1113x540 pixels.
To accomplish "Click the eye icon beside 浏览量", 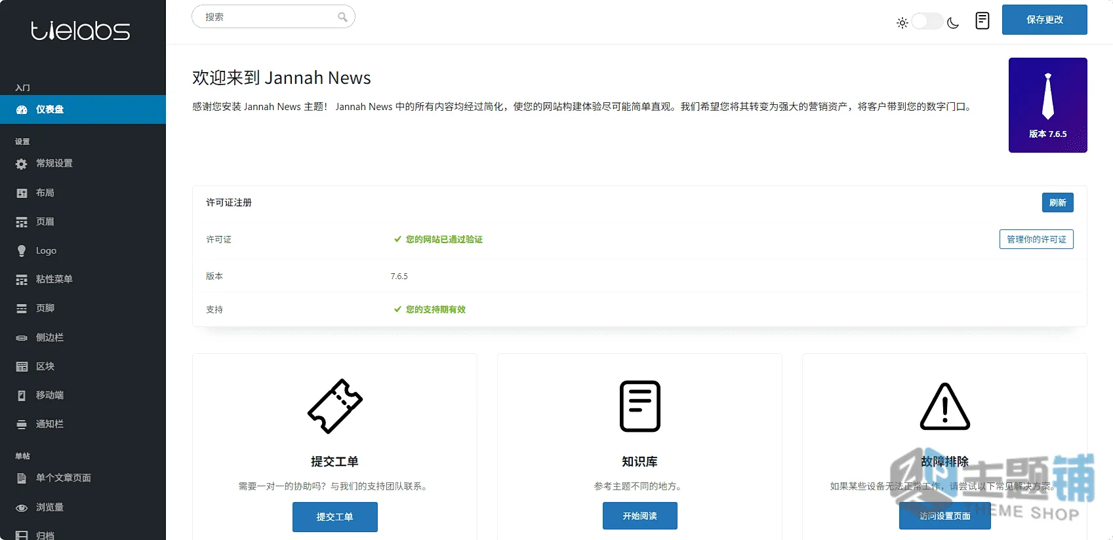I will (x=22, y=508).
